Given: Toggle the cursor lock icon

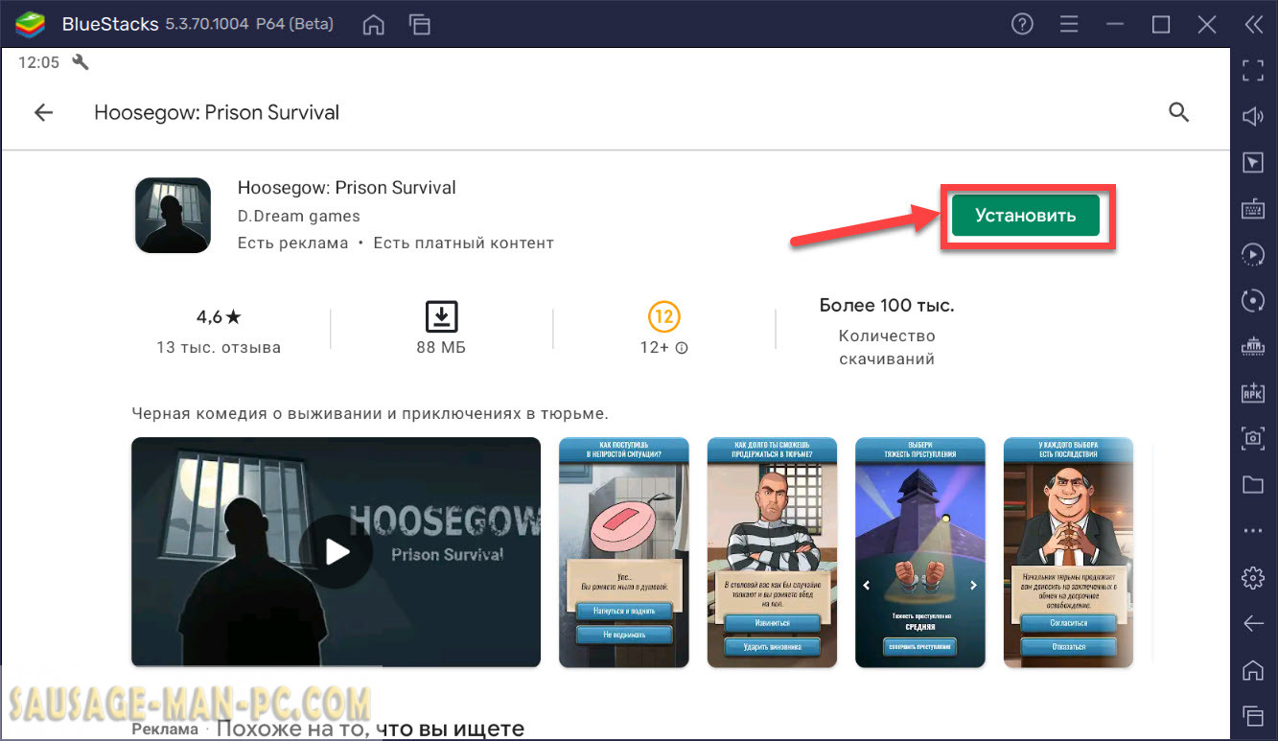Looking at the screenshot, I should click(1253, 162).
